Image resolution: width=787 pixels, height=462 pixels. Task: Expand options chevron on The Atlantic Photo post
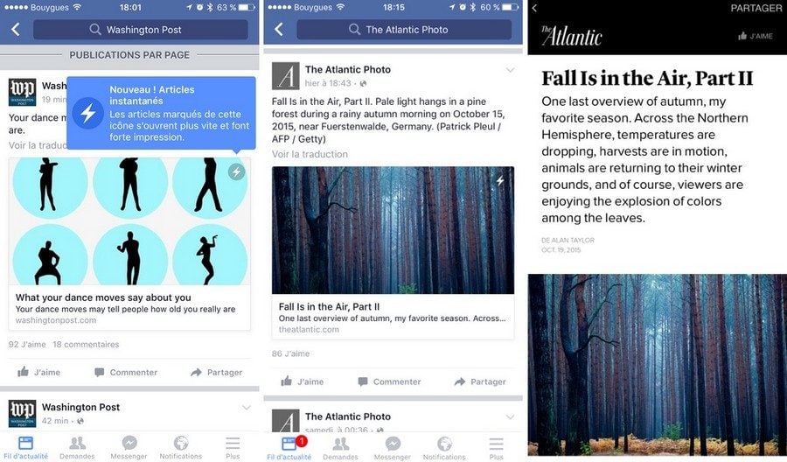(510, 70)
